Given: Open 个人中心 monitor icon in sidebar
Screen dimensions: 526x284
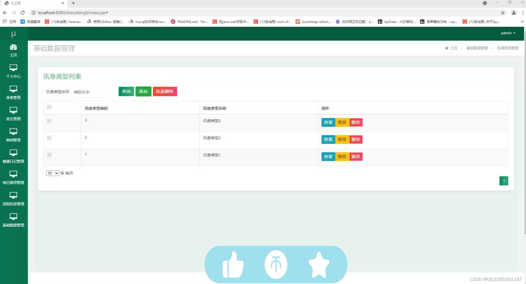Looking at the screenshot, I should [13, 68].
